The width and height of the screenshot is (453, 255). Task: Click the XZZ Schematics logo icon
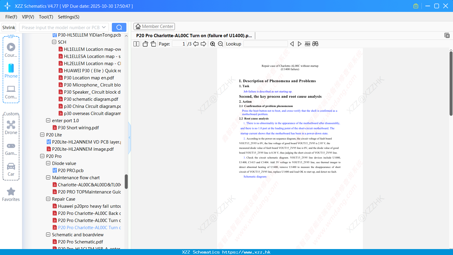tap(7, 6)
